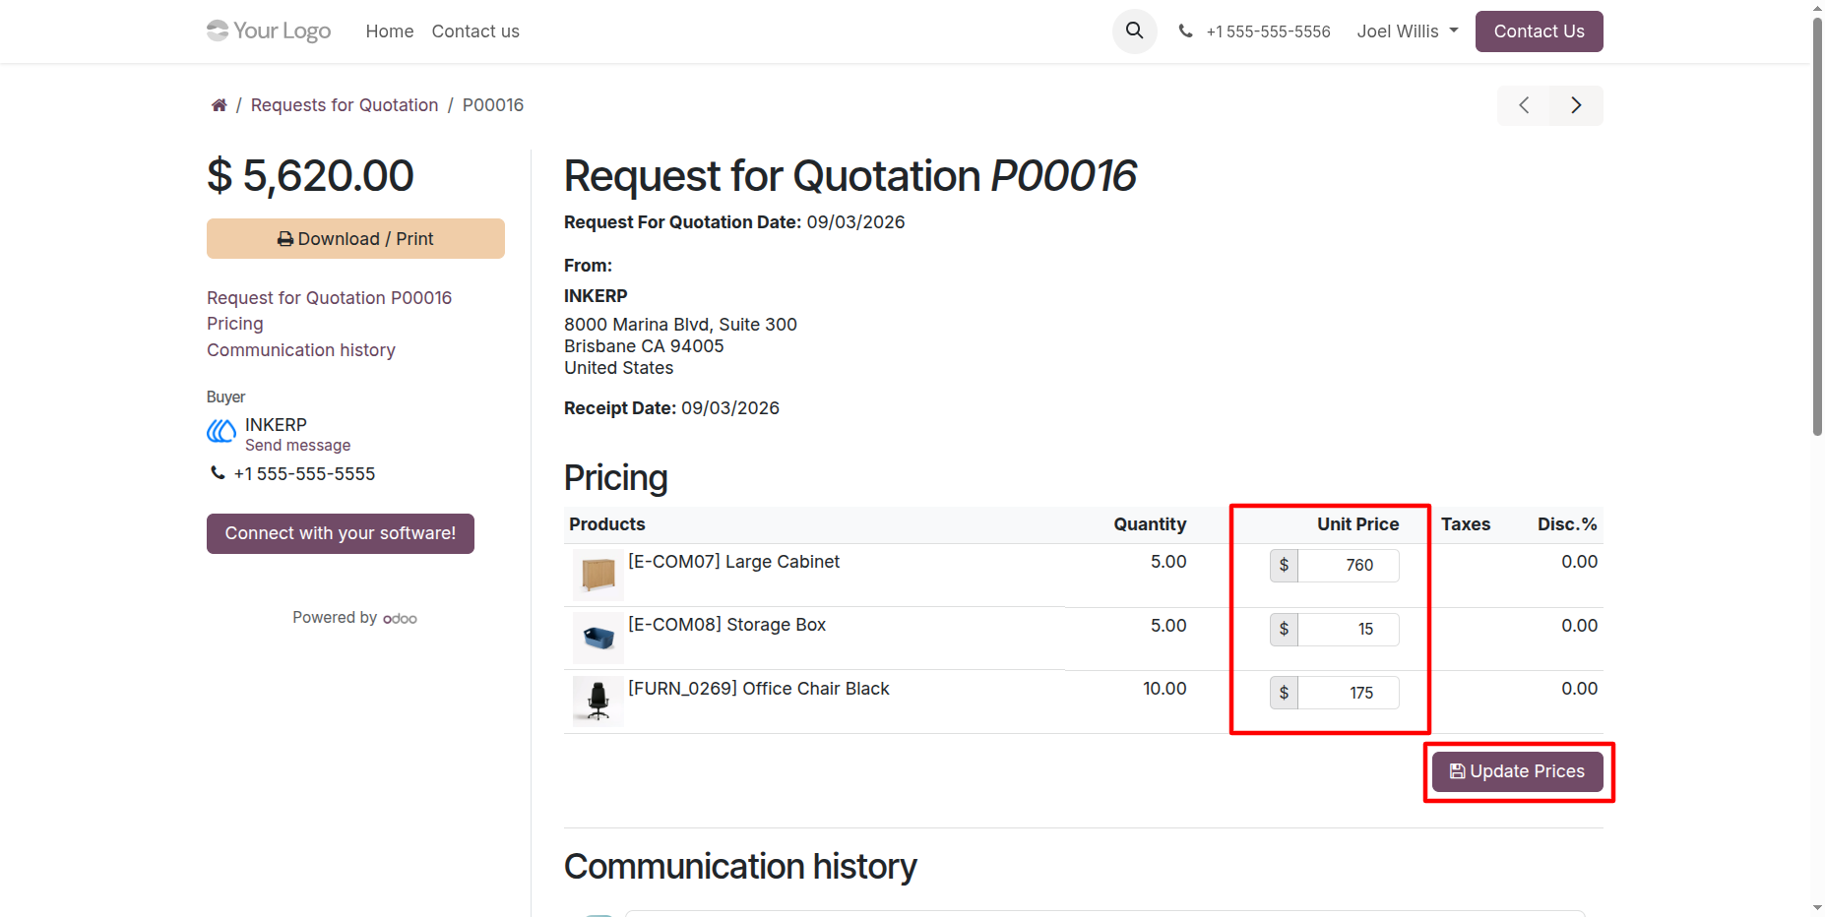Click the home breadcrumb icon
Screen dimensions: 1825x917
(219, 105)
